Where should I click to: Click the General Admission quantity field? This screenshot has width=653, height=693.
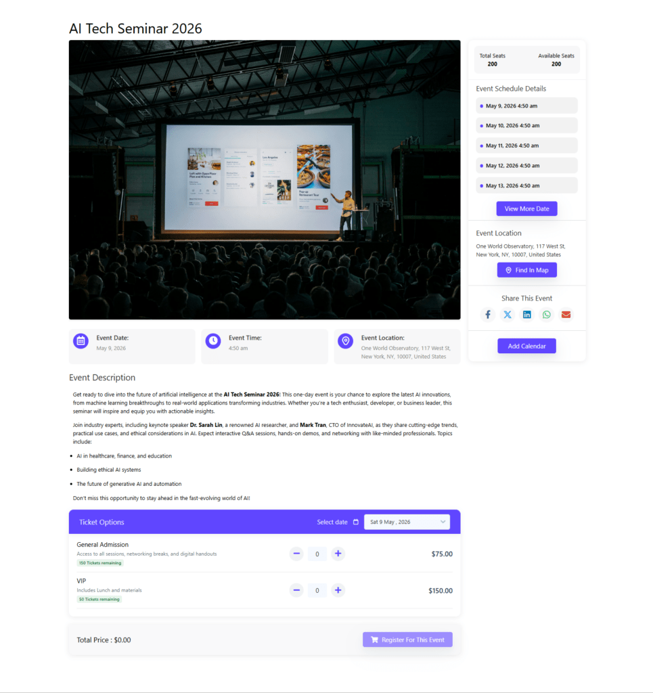pos(317,554)
